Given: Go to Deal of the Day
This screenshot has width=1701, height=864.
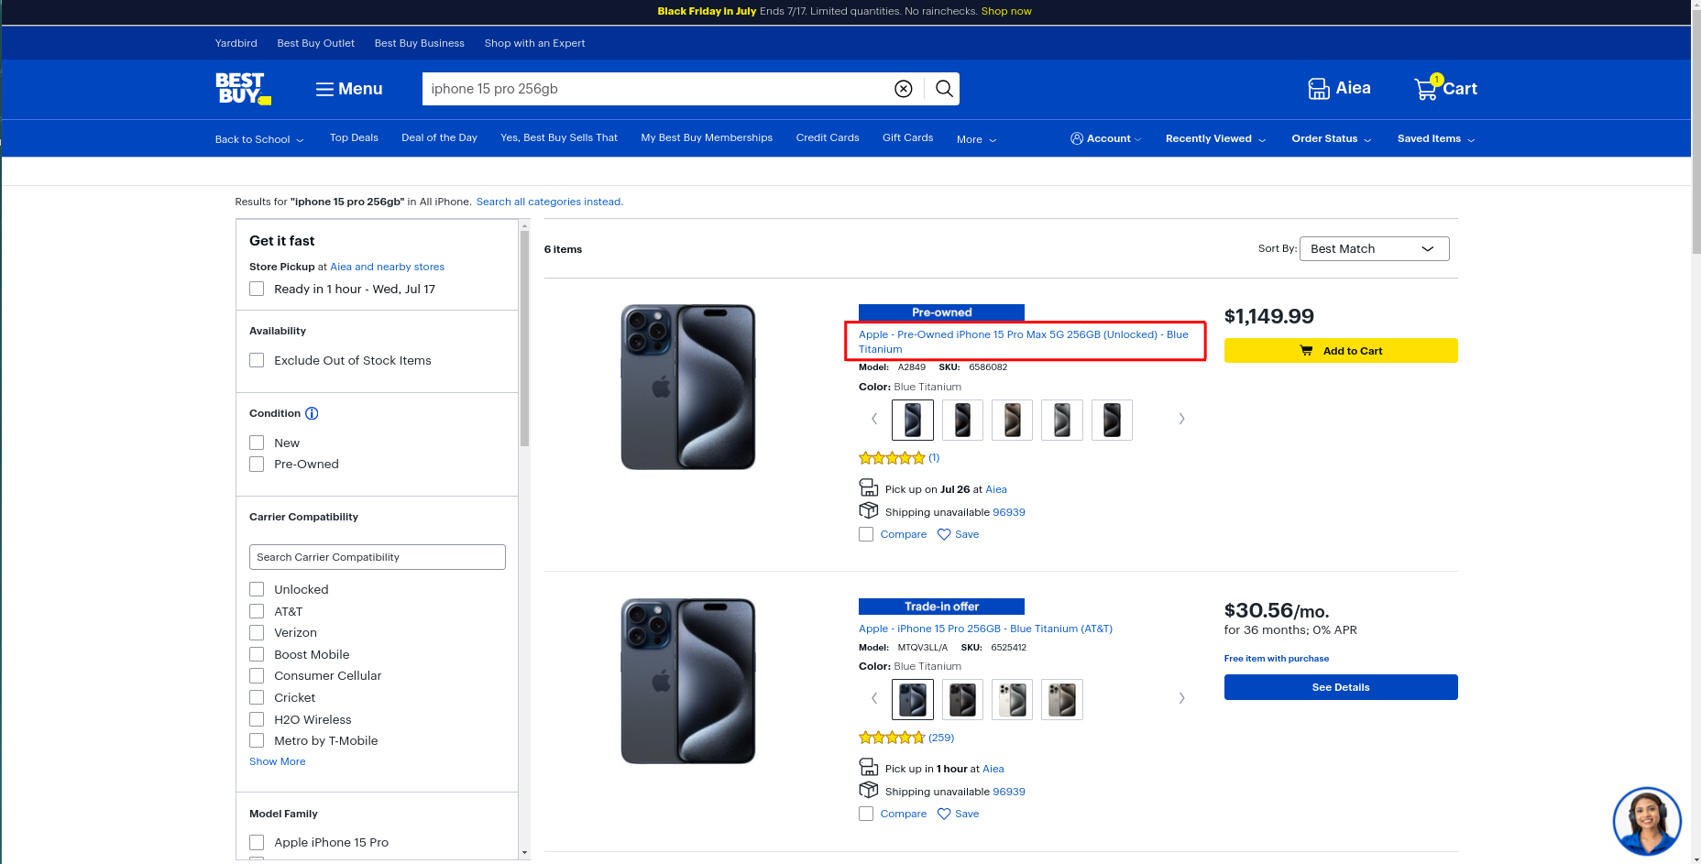Looking at the screenshot, I should coord(439,137).
